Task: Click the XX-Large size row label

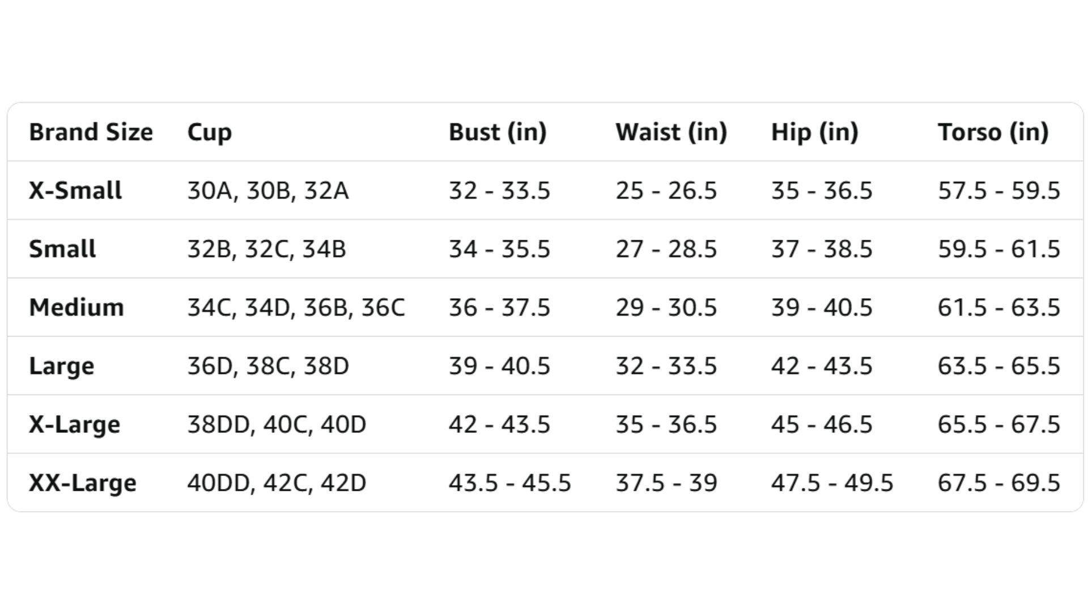Action: point(83,483)
